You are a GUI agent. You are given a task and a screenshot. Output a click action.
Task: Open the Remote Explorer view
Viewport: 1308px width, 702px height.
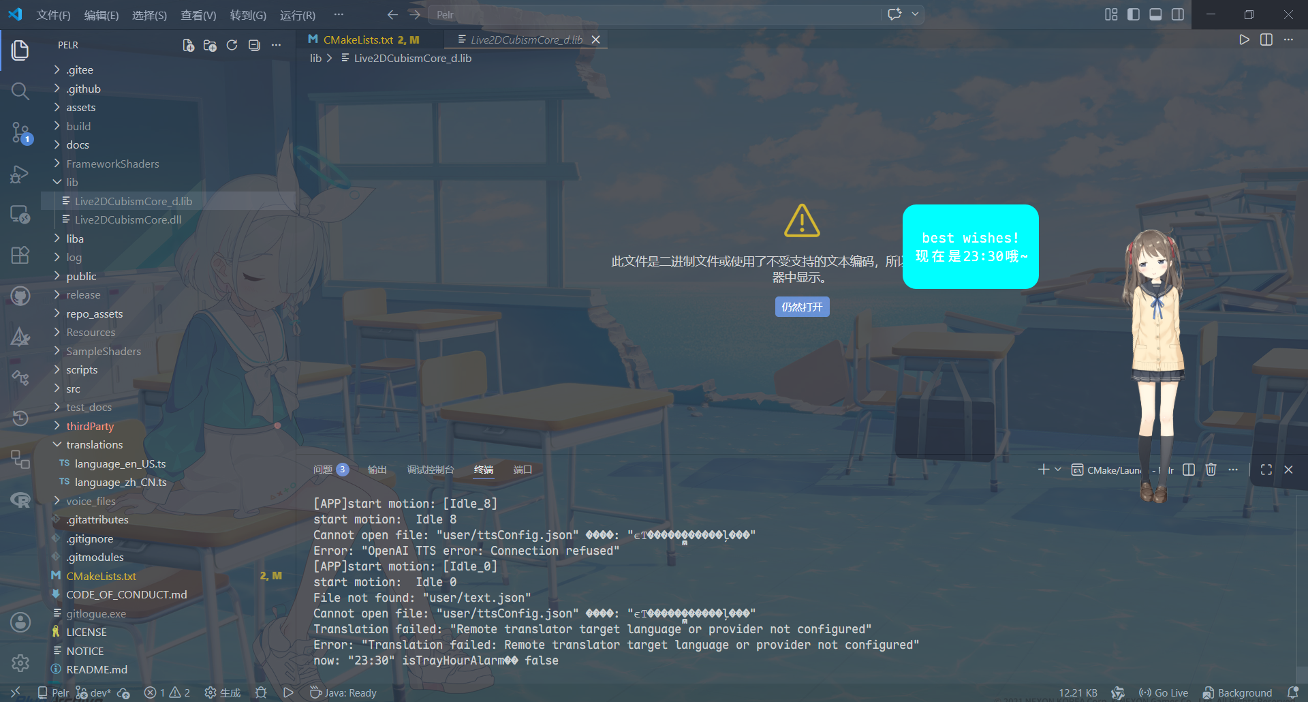[20, 215]
